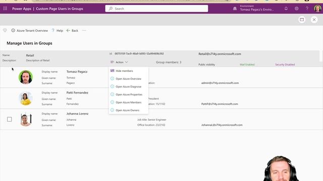Click the Action dropdown chevron

tap(126, 62)
